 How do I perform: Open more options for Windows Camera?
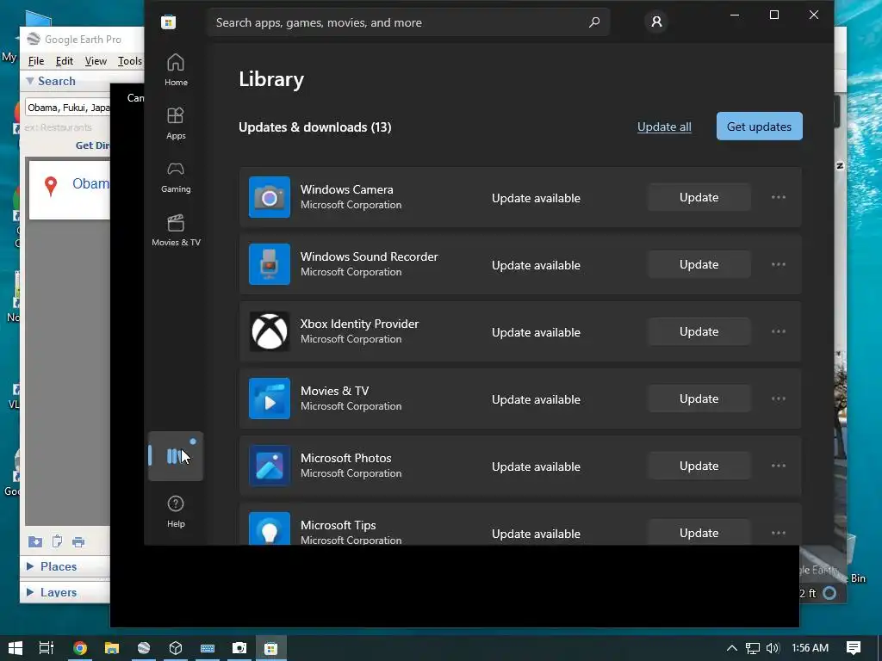click(779, 197)
